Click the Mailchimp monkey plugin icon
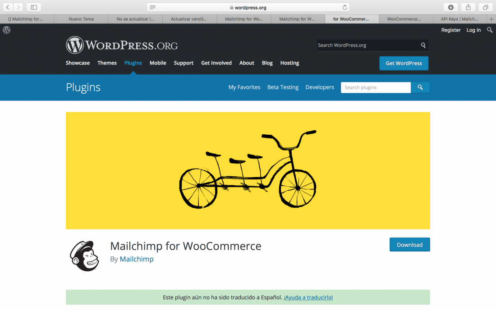Screen dimensions: 496x310 point(84,255)
